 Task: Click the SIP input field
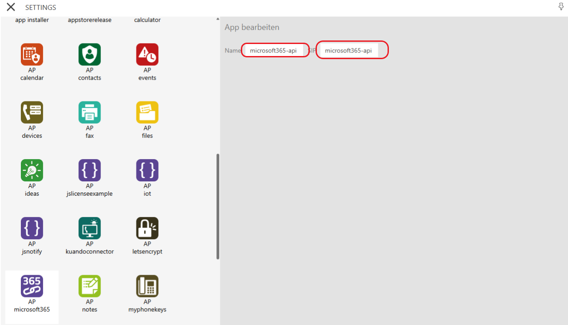coord(349,50)
